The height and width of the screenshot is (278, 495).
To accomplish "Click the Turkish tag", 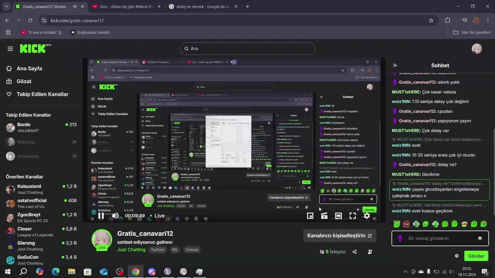I will [x=157, y=250].
